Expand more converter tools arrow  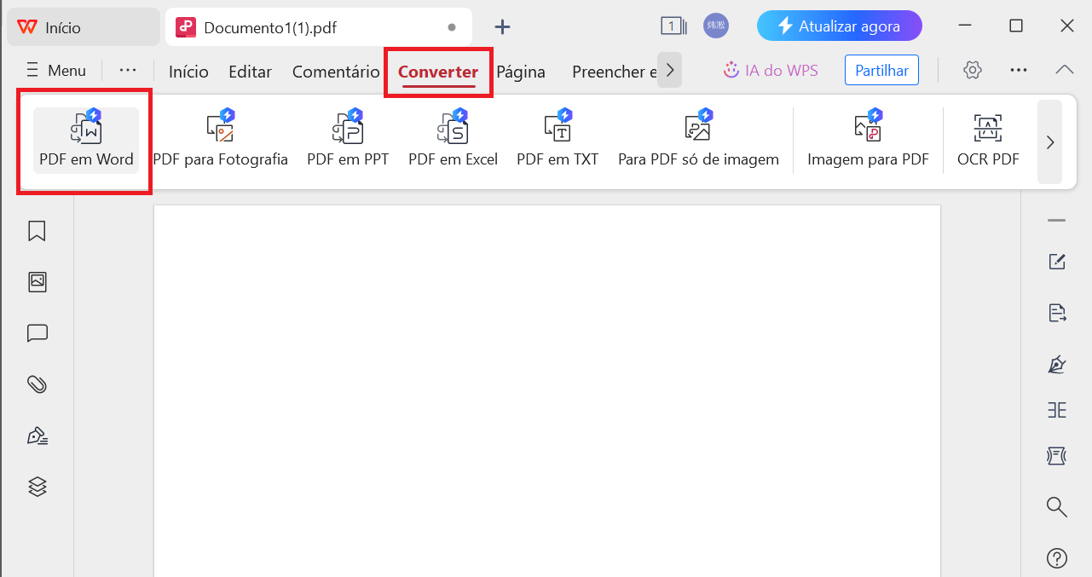pyautogui.click(x=1050, y=142)
